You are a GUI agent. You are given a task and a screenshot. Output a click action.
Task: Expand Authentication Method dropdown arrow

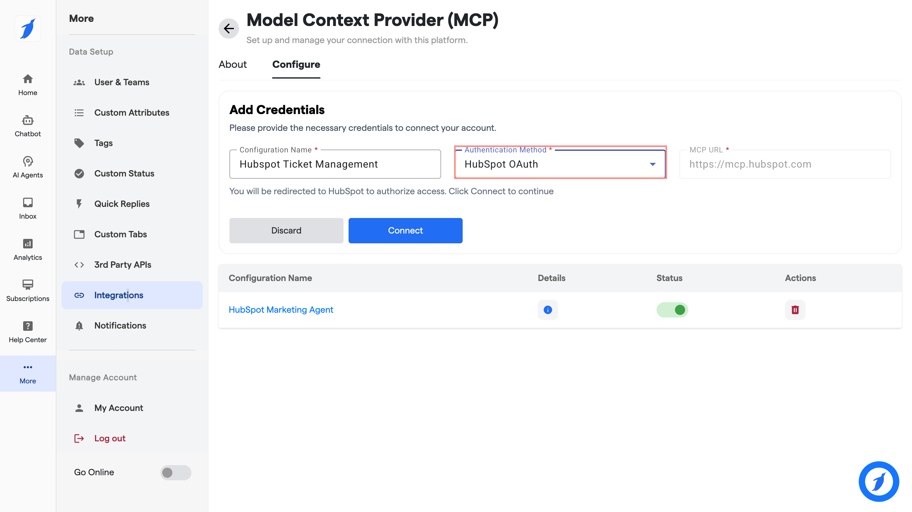point(652,164)
